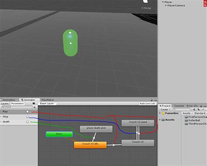Select the Crouch V2 idle state node
Image resolution: width=207 pixels, height=166 pixels.
coord(90,145)
